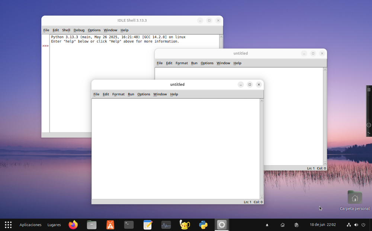Launch Firefox from the taskbar
The image size is (372, 231).
[x=73, y=225]
